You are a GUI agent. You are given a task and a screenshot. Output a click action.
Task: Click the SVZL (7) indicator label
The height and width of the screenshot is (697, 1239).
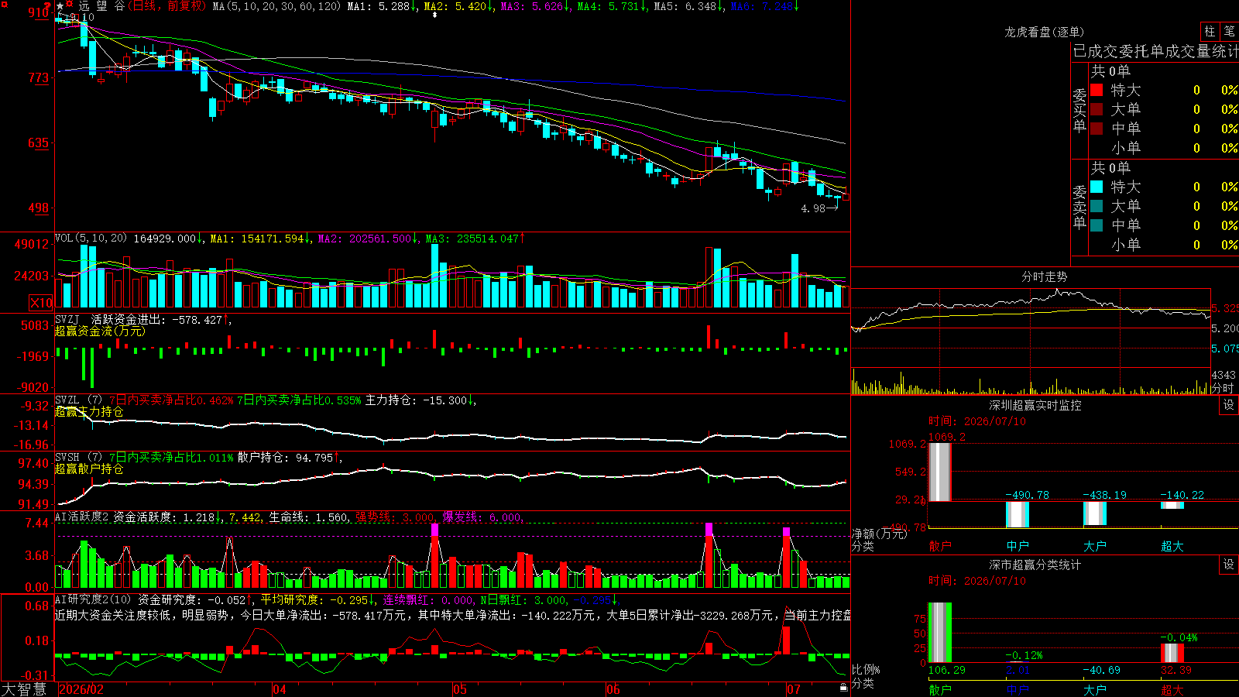pyautogui.click(x=79, y=400)
